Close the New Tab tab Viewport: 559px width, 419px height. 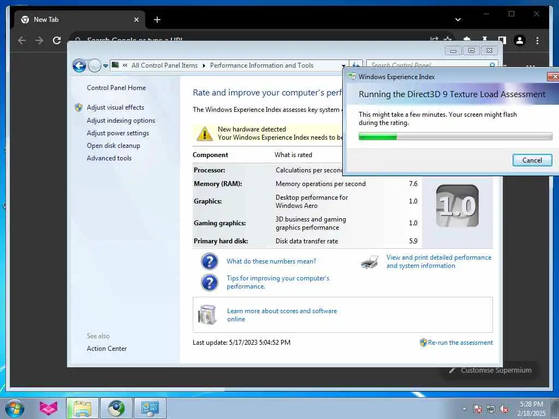tap(136, 20)
